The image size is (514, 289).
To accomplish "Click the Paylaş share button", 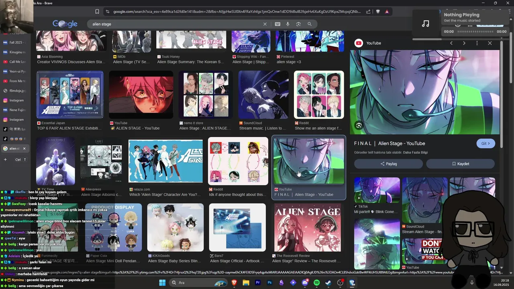I will tap(388, 164).
